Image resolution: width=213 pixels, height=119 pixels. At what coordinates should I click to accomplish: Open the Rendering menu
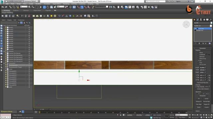tap(66, 4)
